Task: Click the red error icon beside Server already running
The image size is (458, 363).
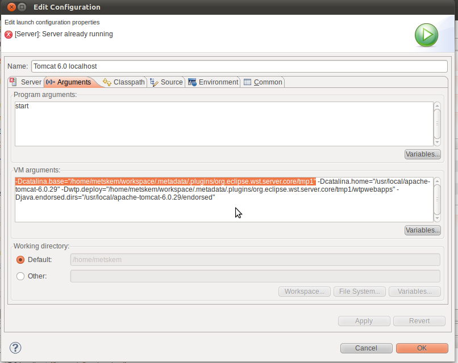Action: click(9, 35)
